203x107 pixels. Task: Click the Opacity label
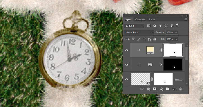(160, 32)
